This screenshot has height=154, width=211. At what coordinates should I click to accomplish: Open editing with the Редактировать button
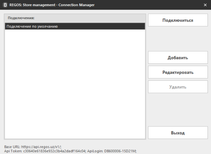[x=178, y=72]
